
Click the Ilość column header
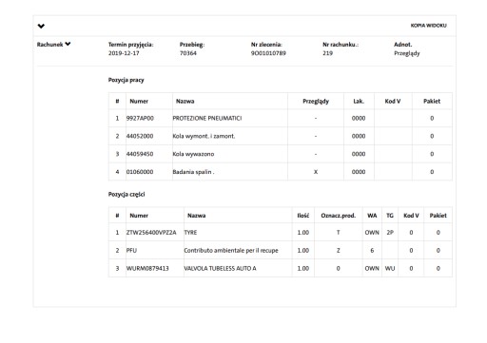click(x=303, y=216)
